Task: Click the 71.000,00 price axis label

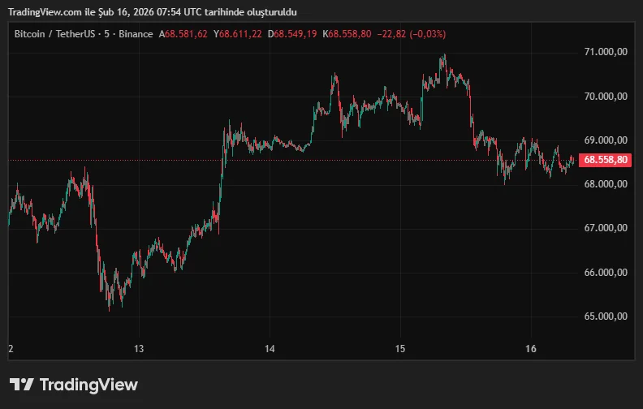Action: coord(606,52)
